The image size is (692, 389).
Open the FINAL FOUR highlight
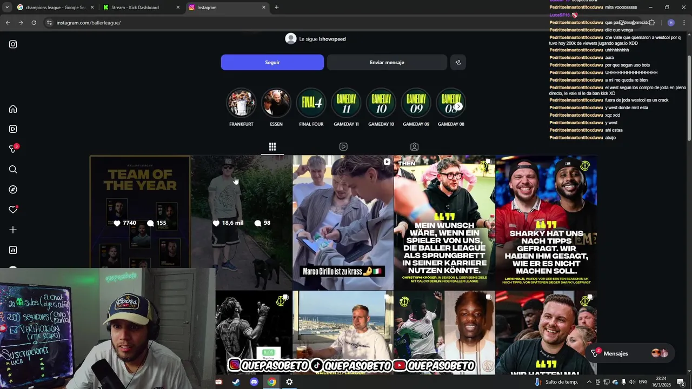tap(311, 107)
